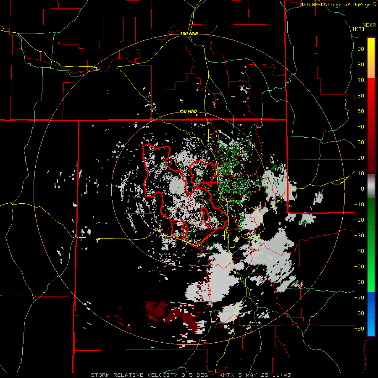This screenshot has width=378, height=378.
Task: Click the [KT] units label
Action: click(x=358, y=29)
